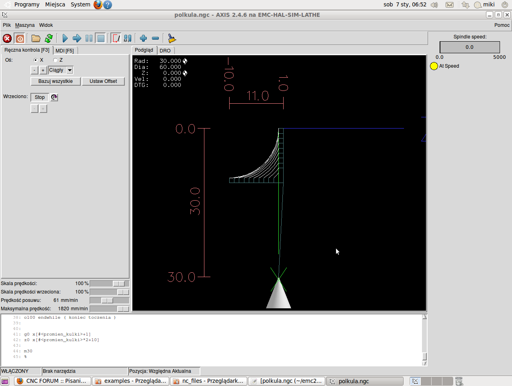
Task: Show the desktop using the bottom panel icon
Action: click(5, 381)
